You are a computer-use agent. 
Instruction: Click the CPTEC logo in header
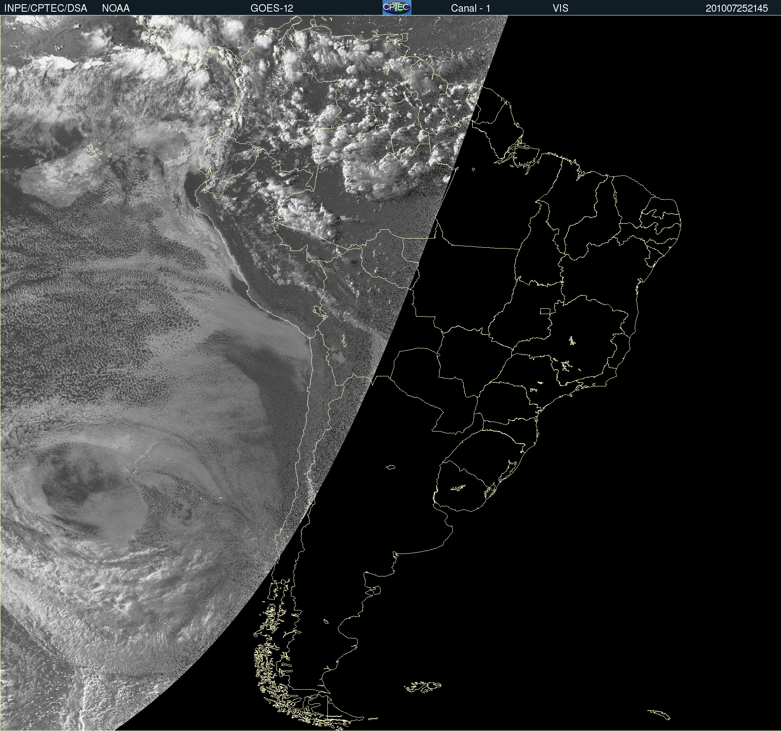(x=397, y=8)
